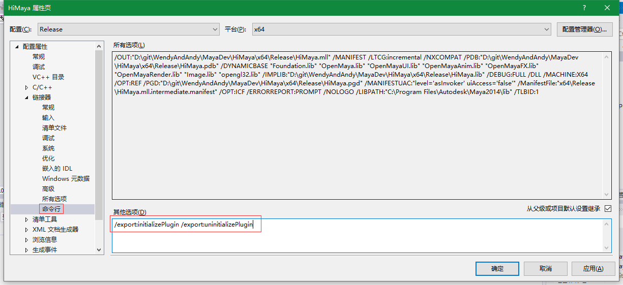Screen dimensions: 623x285
Task: Select 所有选项 tree item
Action: click(x=54, y=199)
